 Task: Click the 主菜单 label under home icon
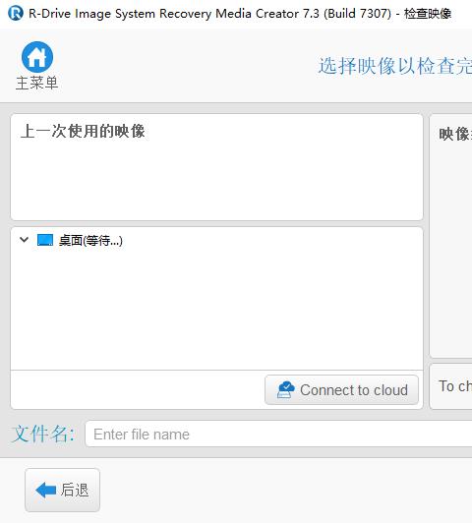[37, 83]
